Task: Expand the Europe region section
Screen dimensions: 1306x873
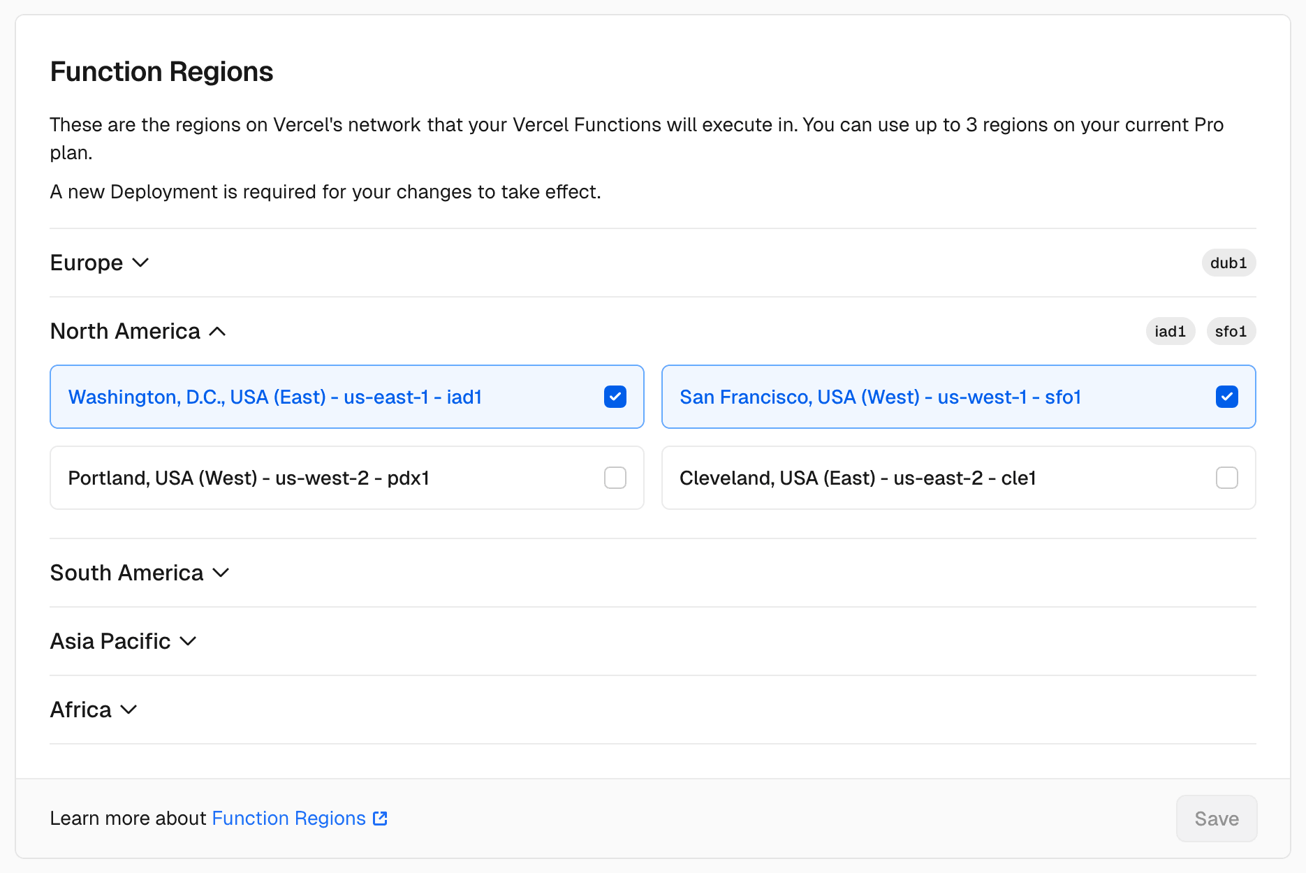Action: pos(100,263)
